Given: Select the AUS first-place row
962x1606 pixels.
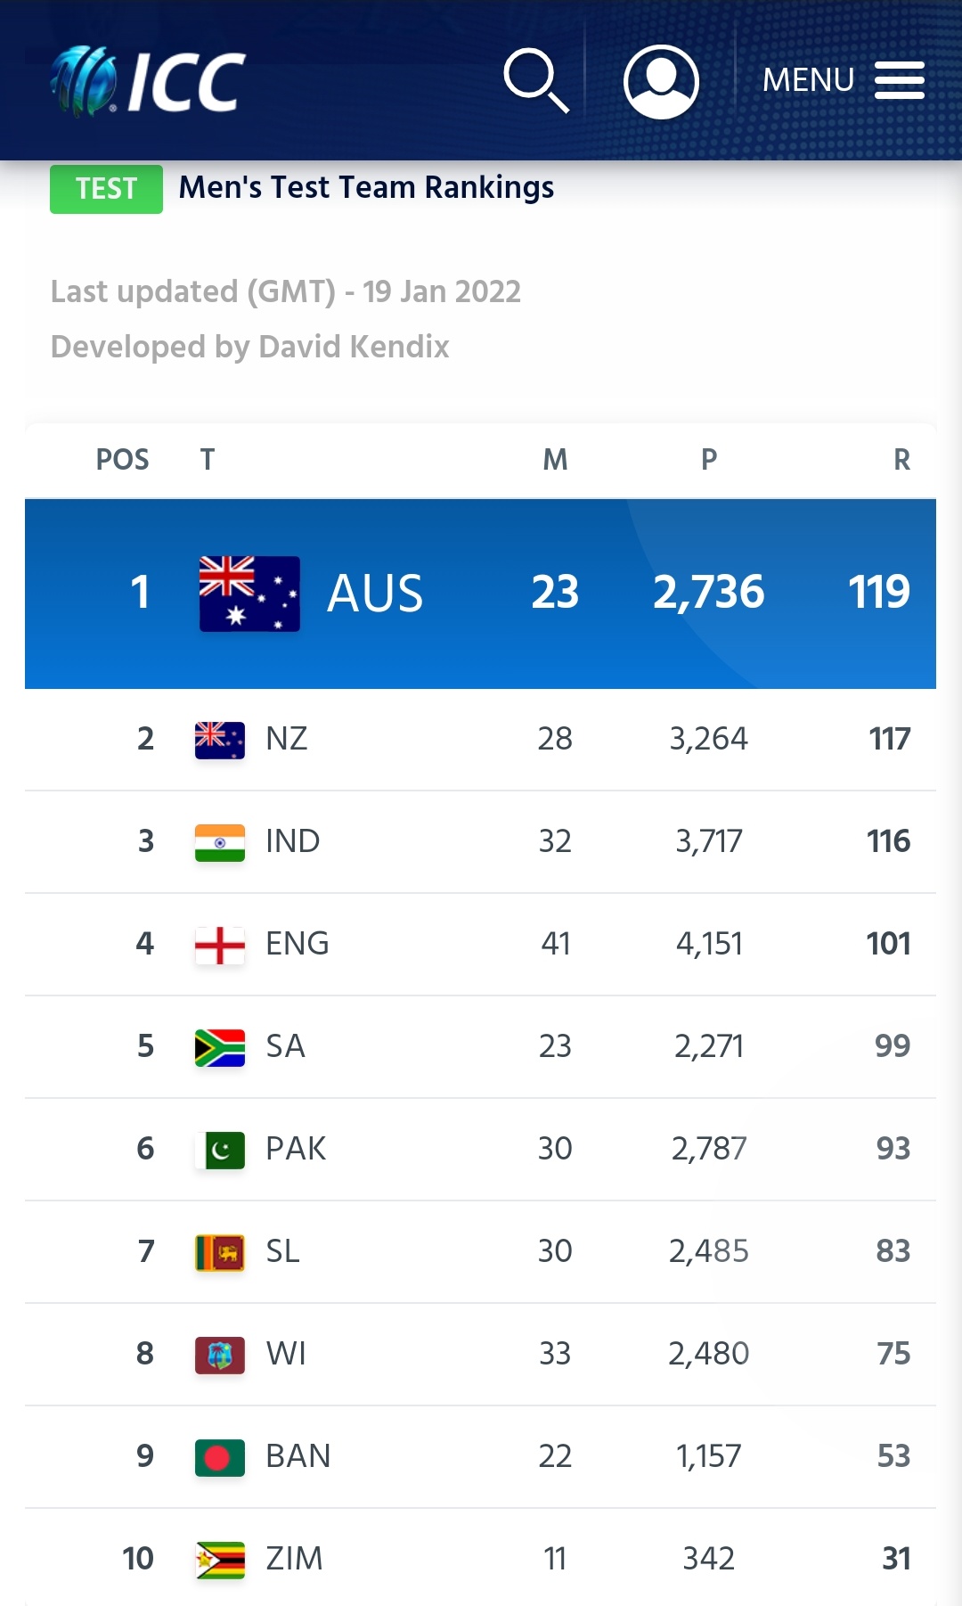Looking at the screenshot, I should click(x=480, y=594).
